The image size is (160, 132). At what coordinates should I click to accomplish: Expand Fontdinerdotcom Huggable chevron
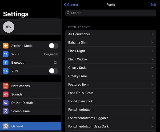(152, 118)
